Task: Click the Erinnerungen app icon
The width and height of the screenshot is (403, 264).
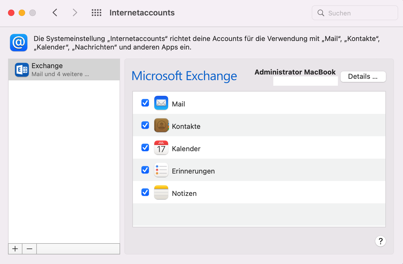Action: coord(161,170)
